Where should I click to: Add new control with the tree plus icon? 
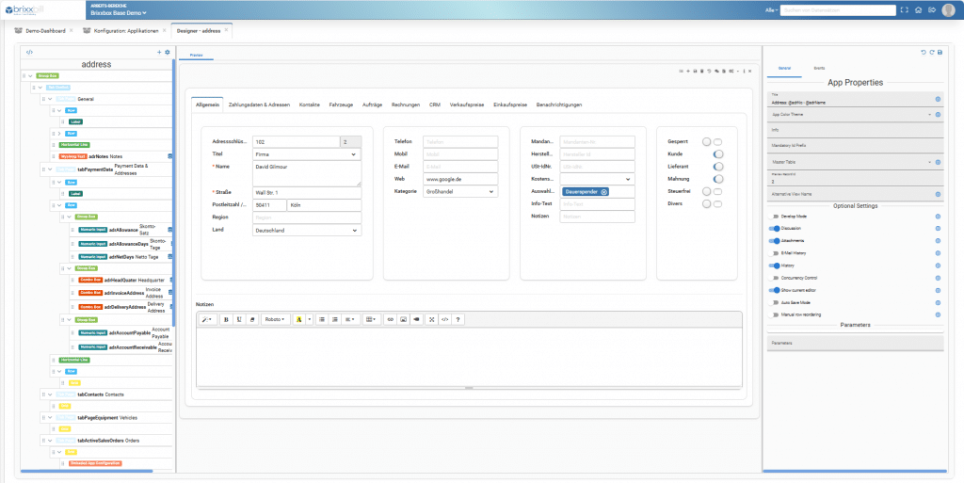160,53
